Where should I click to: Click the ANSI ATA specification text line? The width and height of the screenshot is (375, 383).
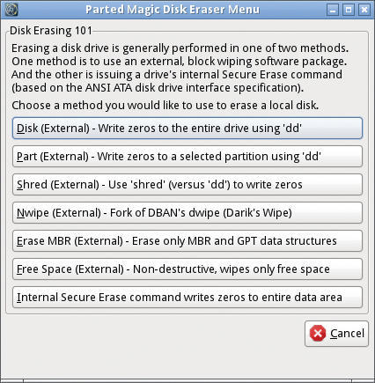point(158,88)
